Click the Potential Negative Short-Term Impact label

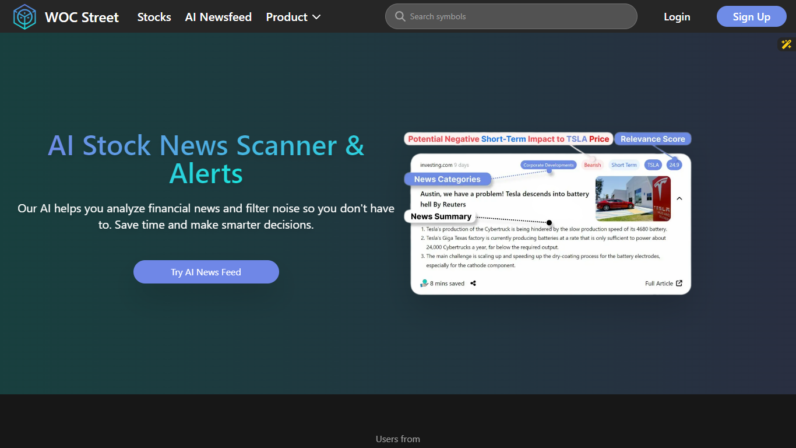click(x=509, y=139)
